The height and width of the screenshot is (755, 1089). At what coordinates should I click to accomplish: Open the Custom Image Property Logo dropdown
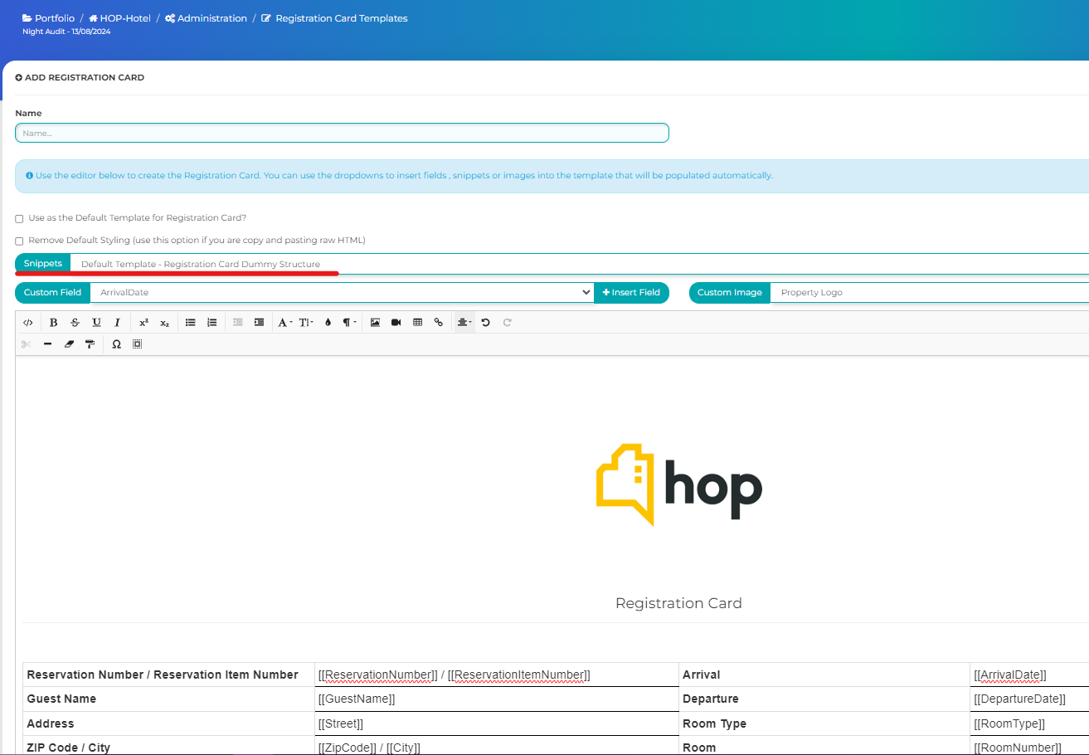pos(930,292)
